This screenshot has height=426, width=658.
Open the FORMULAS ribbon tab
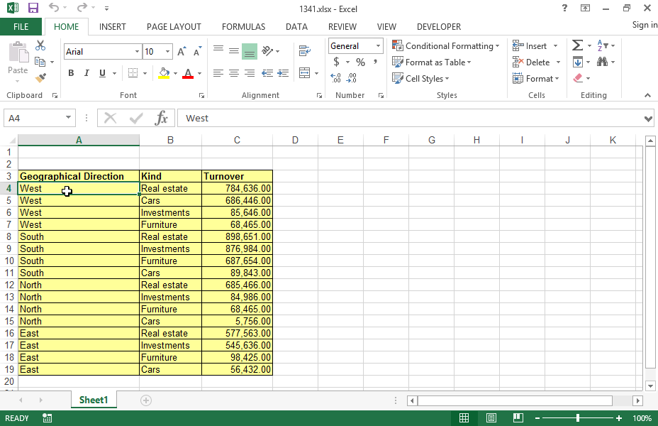tap(243, 26)
